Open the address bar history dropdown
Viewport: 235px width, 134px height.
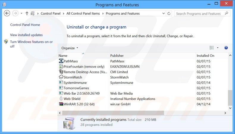[164, 13]
